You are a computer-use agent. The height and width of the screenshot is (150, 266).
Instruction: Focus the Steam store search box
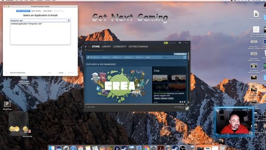173,57
